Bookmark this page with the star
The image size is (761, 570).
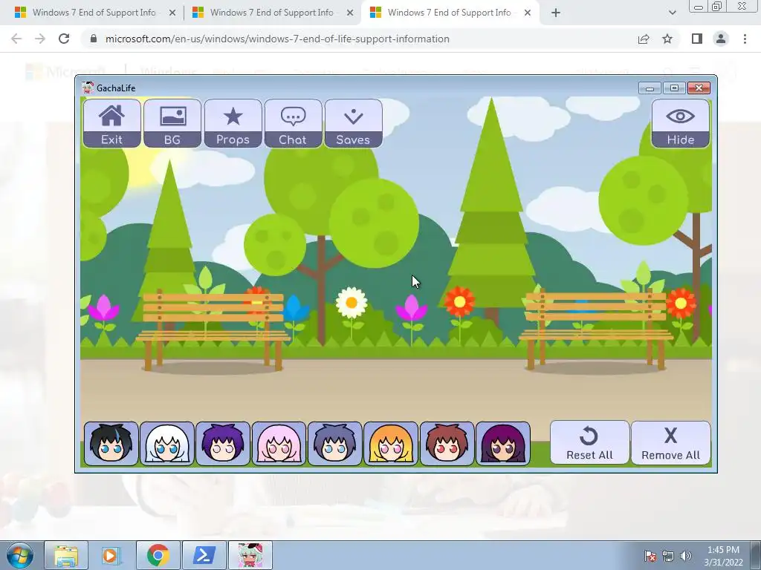667,39
